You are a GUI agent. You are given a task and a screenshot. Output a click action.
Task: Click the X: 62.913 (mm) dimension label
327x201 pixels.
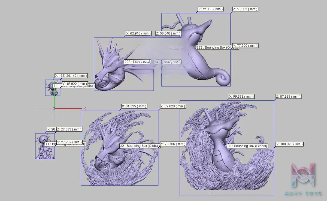138,33
